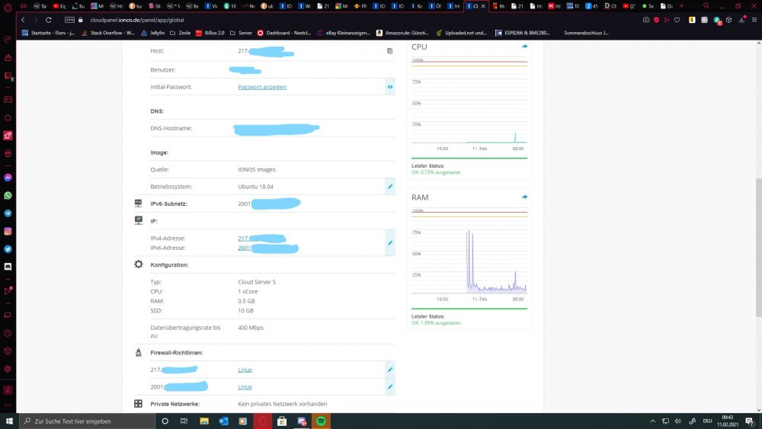This screenshot has width=762, height=429.
Task: Open the BiBox 2.0 bookmark
Action: 210,33
